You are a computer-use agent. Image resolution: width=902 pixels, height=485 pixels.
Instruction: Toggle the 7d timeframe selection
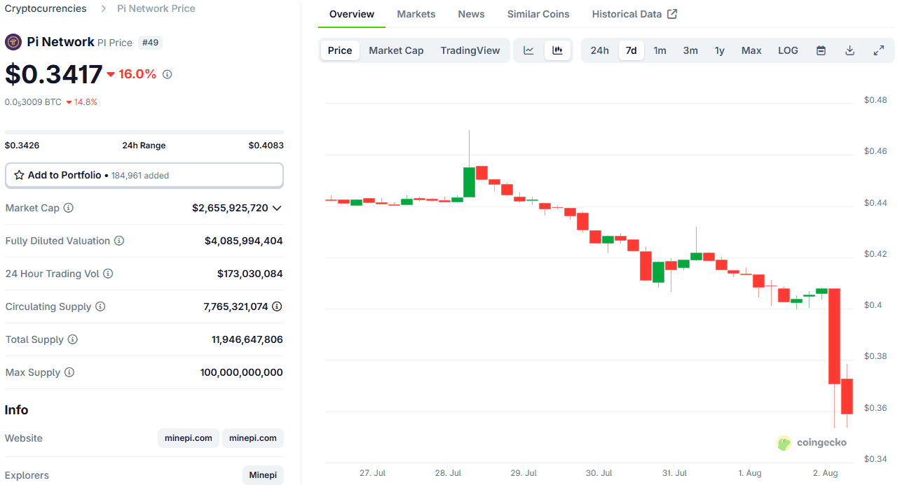click(x=631, y=50)
